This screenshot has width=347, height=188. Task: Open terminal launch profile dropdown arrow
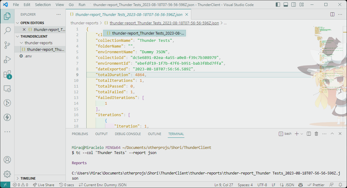tap(302, 134)
